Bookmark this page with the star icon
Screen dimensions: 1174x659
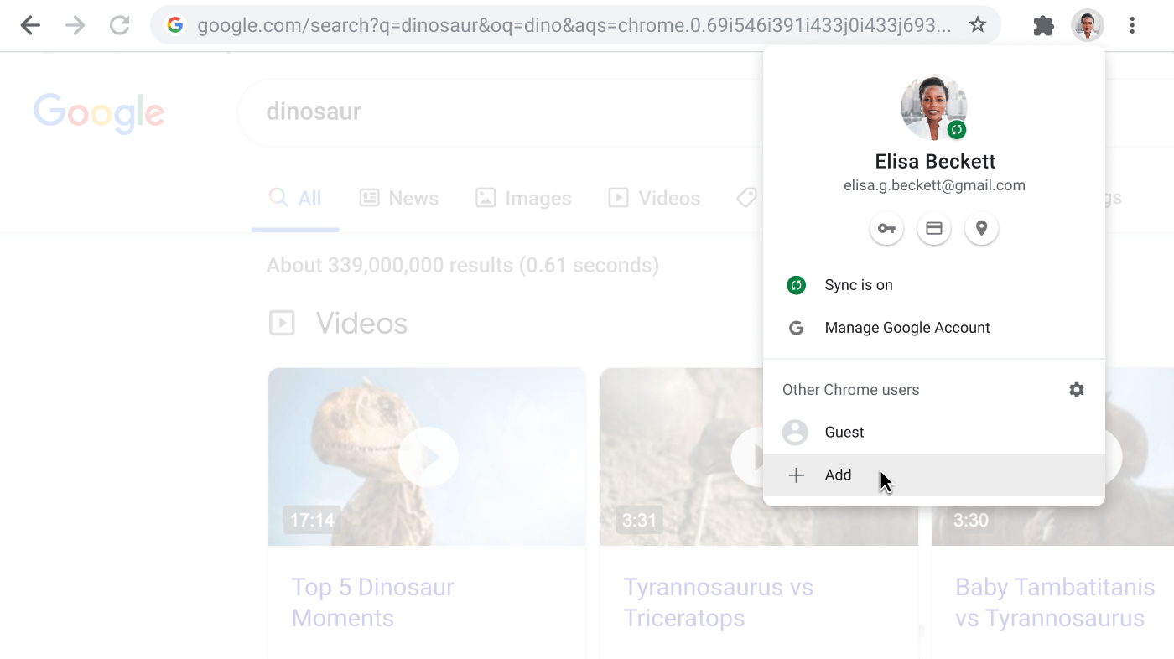(x=978, y=25)
